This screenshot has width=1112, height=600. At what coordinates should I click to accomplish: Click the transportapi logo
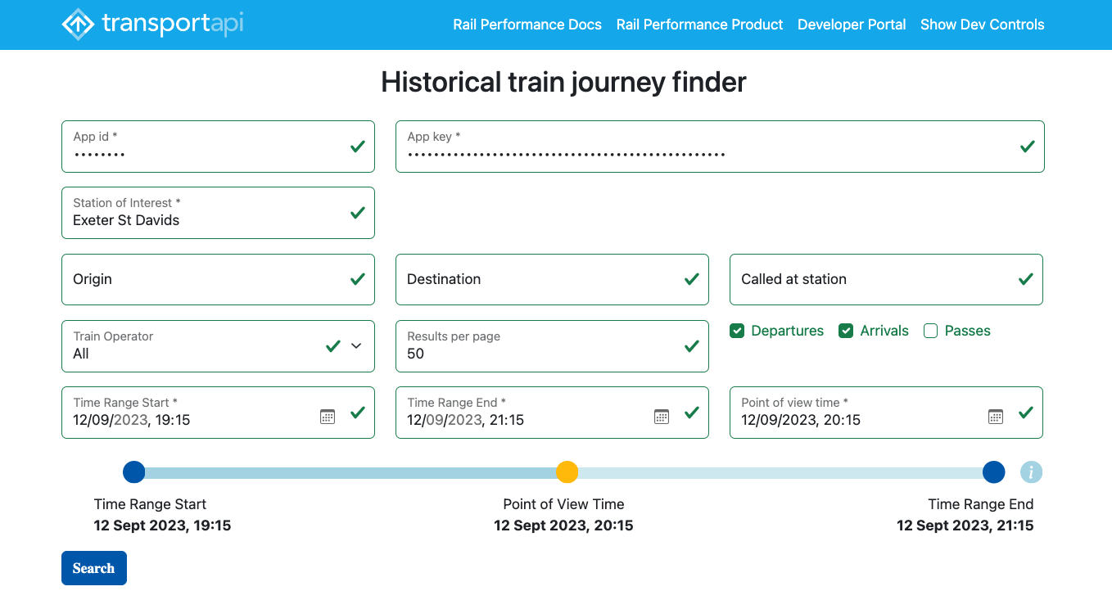152,25
